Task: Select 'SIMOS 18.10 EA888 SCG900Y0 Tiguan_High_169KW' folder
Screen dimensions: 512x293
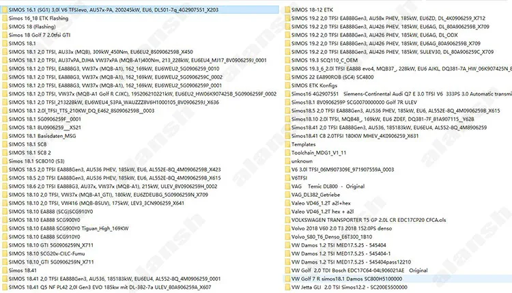Action: click(68, 228)
